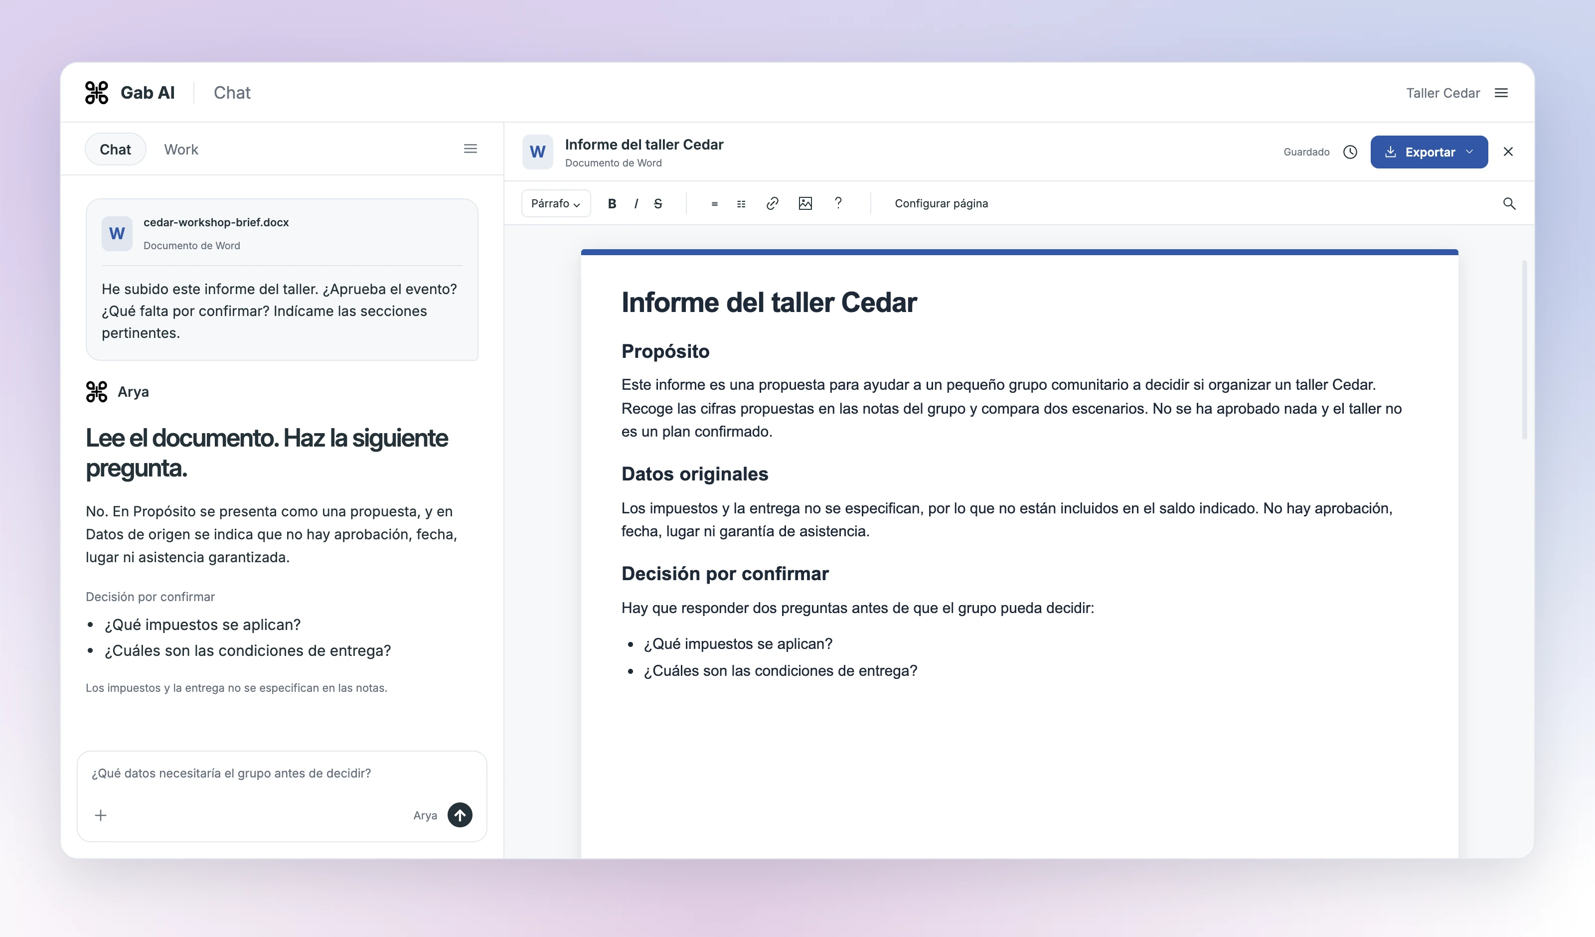
Task: Click the Taller Cedar workspace name
Action: pos(1443,93)
